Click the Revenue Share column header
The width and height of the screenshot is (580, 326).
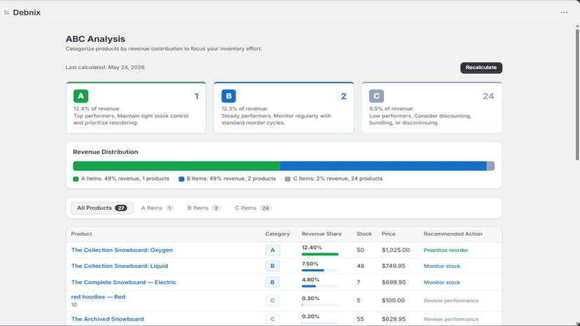tap(322, 234)
